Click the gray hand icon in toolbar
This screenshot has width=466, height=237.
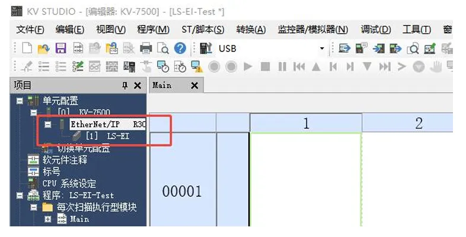[436, 67]
